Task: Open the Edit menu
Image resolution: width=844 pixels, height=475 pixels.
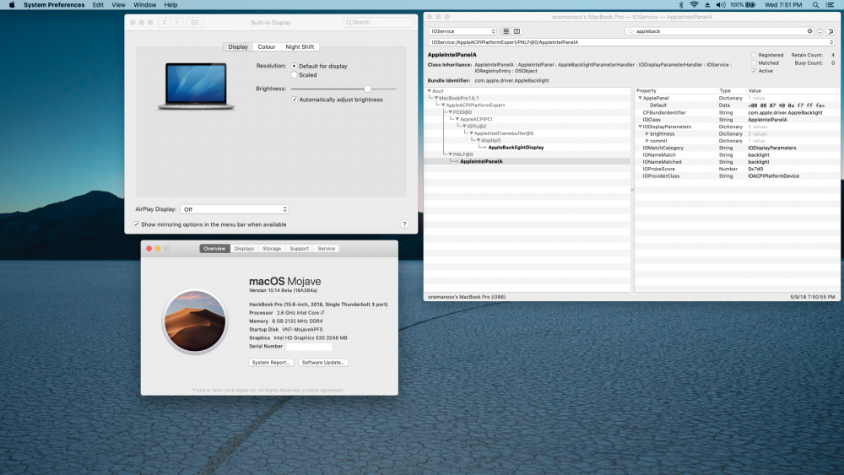Action: (x=98, y=5)
